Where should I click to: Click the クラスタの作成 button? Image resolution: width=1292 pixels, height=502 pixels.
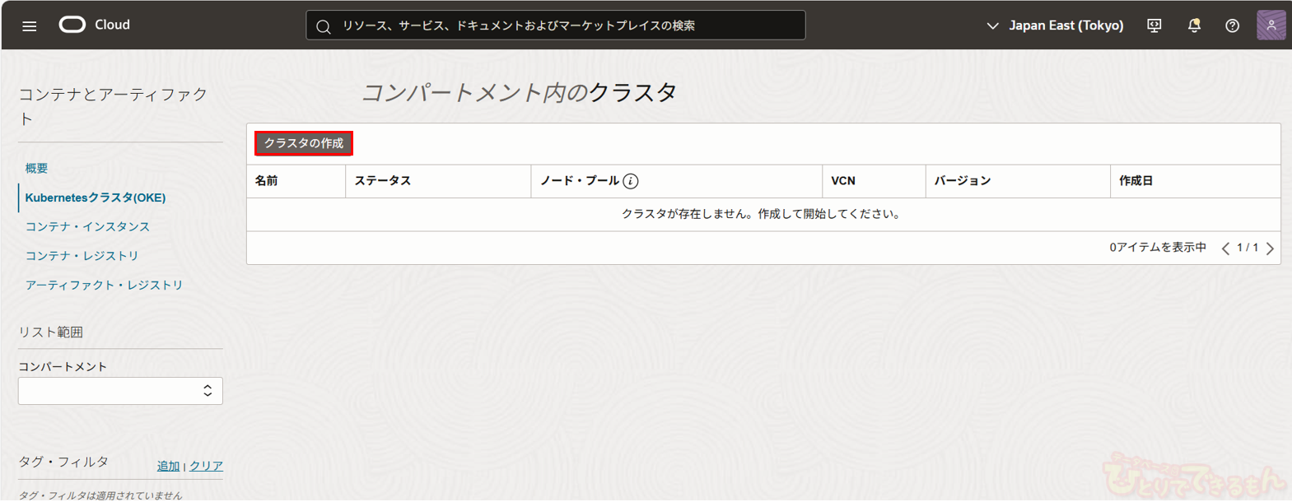point(303,143)
